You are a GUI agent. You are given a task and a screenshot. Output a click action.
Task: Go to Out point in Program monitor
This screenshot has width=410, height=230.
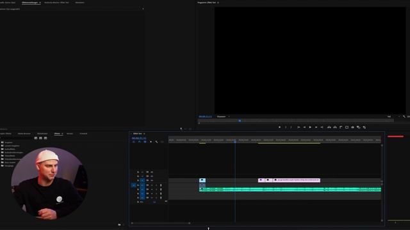(322, 127)
